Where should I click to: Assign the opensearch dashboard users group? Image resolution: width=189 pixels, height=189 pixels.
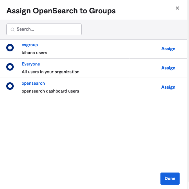(168, 87)
